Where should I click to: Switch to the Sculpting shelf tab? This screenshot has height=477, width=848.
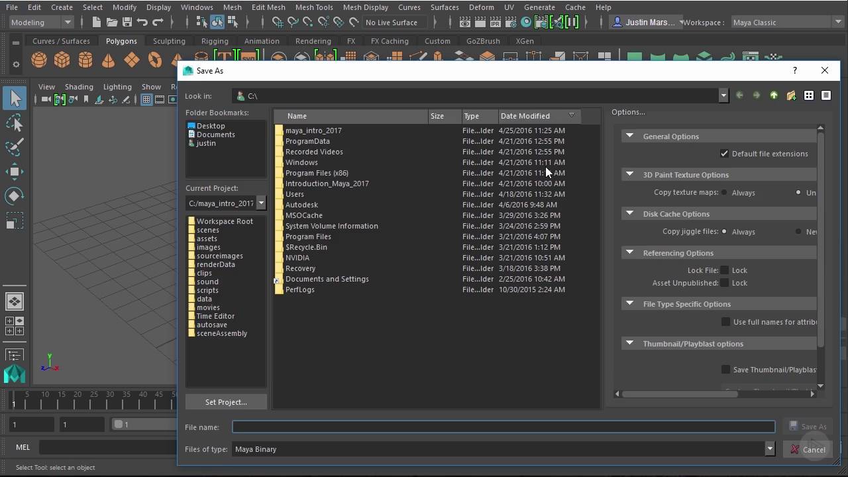169,41
